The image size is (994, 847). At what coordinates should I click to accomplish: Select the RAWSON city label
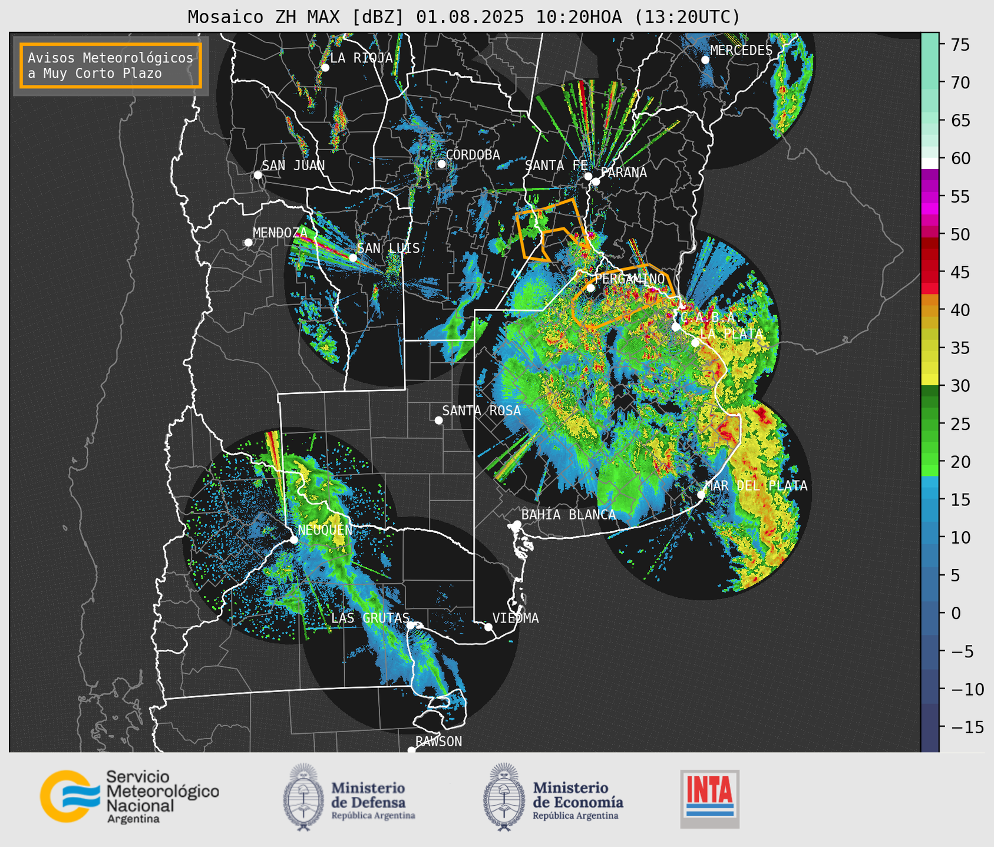click(x=438, y=742)
